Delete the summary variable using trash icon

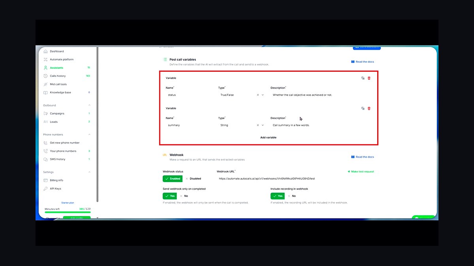click(x=369, y=108)
